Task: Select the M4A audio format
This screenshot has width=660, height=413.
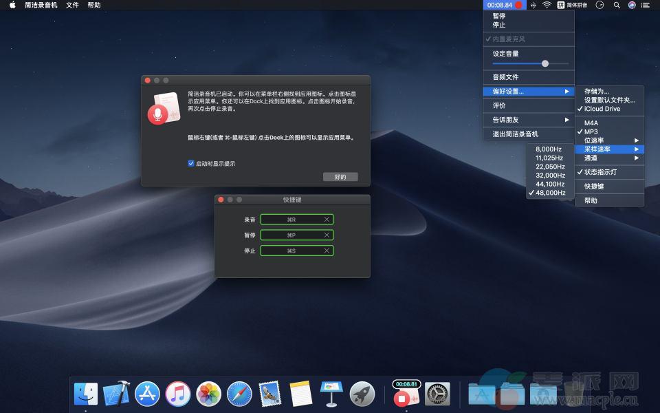Action: tap(591, 123)
